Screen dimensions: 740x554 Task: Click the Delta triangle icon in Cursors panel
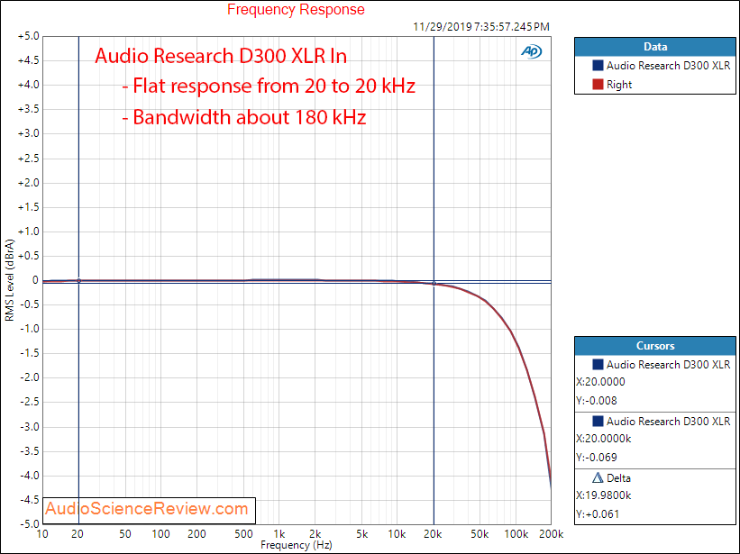click(598, 477)
